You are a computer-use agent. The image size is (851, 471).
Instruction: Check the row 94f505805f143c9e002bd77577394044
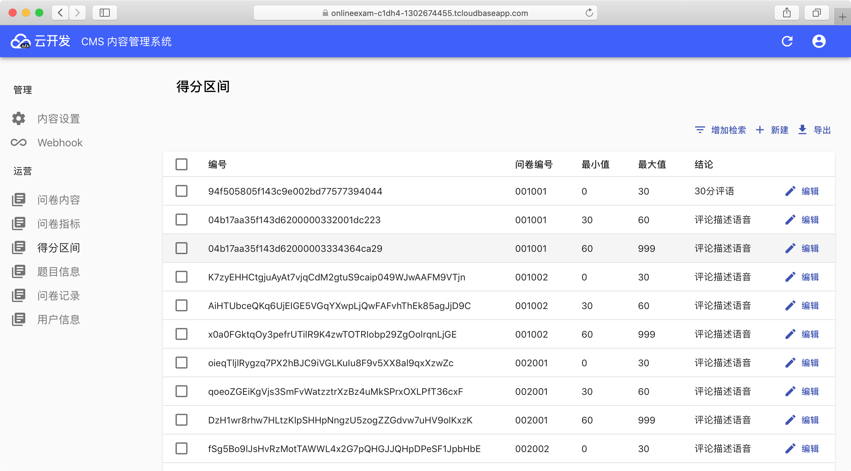point(182,191)
